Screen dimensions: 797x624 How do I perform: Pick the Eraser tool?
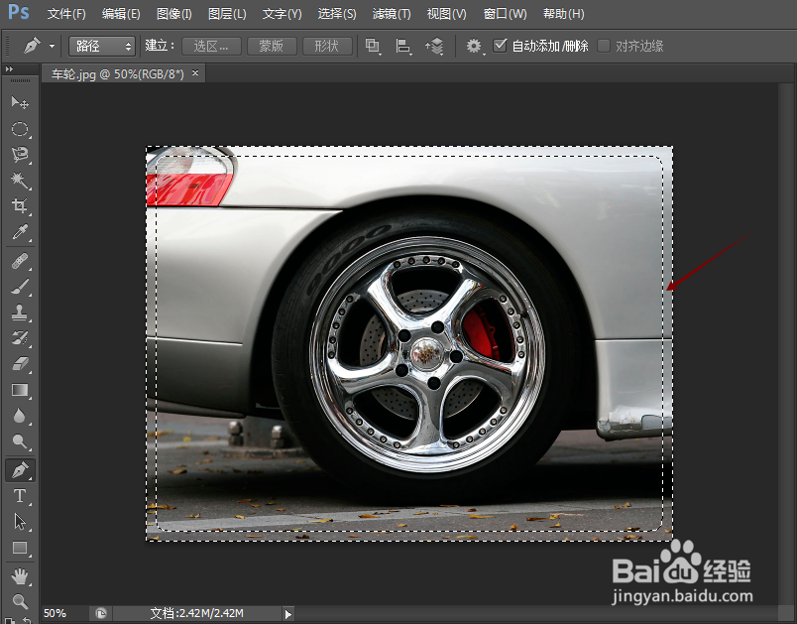20,364
